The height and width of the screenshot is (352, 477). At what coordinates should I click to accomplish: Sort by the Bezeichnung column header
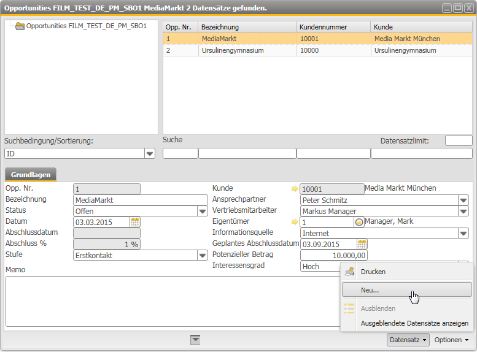tap(247, 27)
